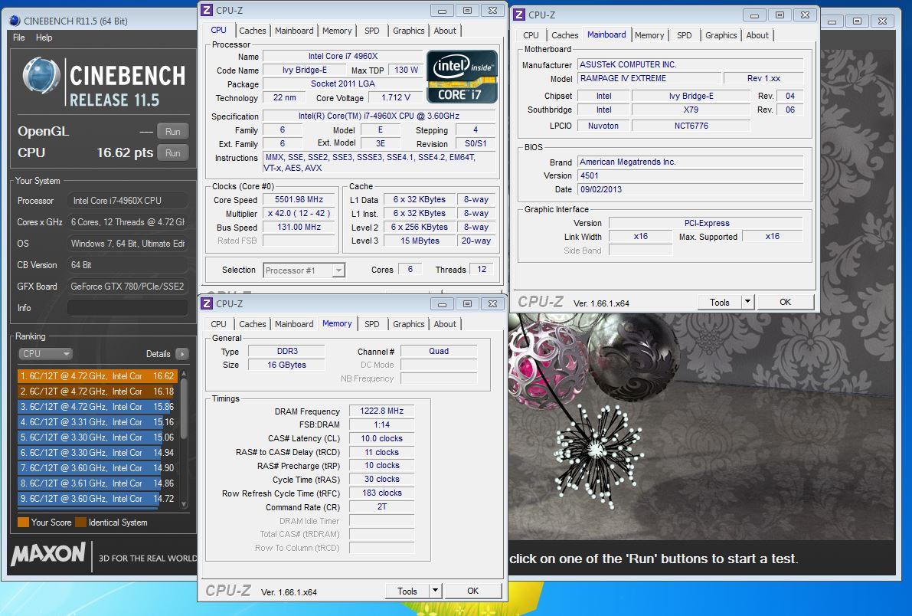Select Caches tab in CPU-Z Memory window
912x616 pixels.
point(253,324)
